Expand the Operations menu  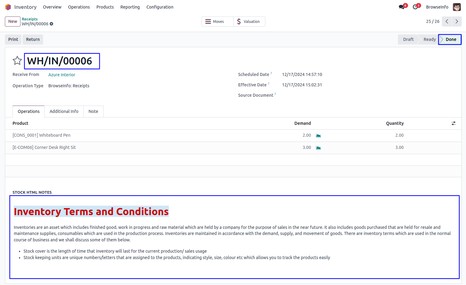tap(79, 7)
